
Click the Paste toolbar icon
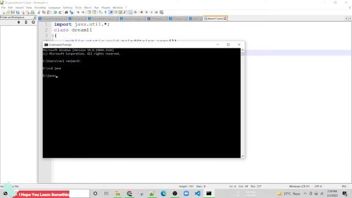49,12
